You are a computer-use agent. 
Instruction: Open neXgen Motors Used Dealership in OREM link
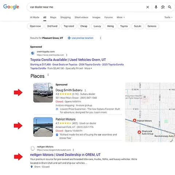(x=65, y=155)
